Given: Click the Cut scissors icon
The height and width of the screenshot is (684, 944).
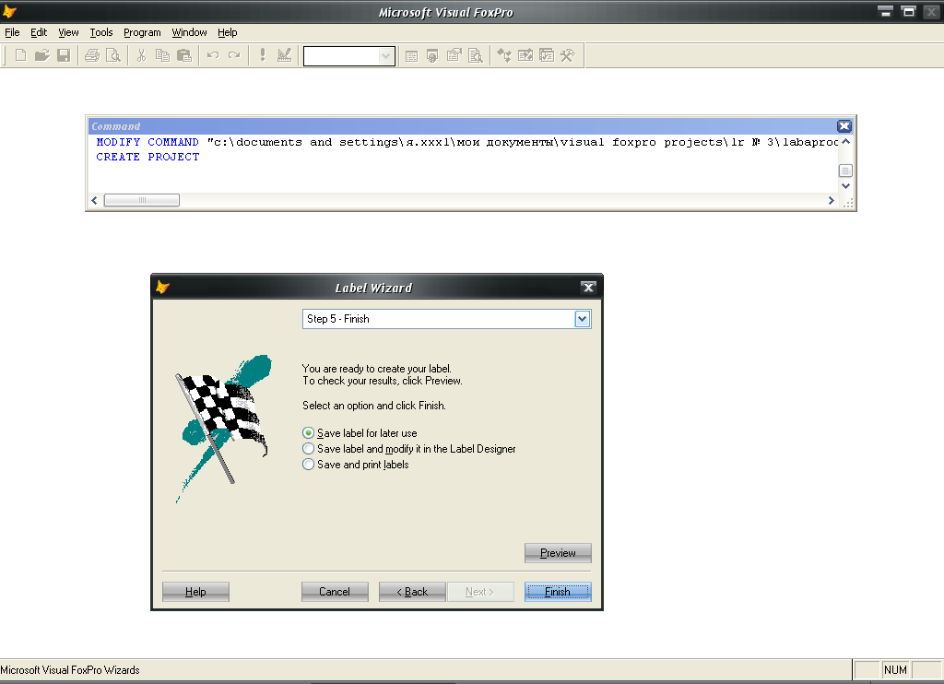Looking at the screenshot, I should (x=141, y=56).
